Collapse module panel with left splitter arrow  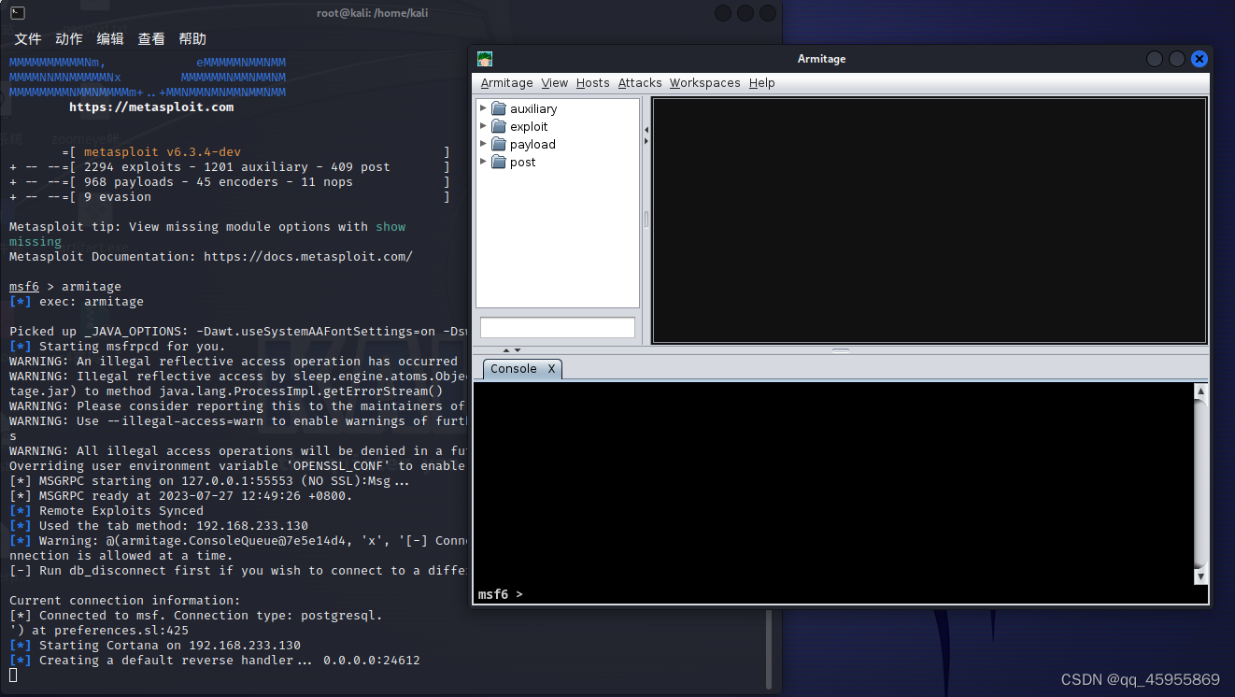pyautogui.click(x=646, y=130)
